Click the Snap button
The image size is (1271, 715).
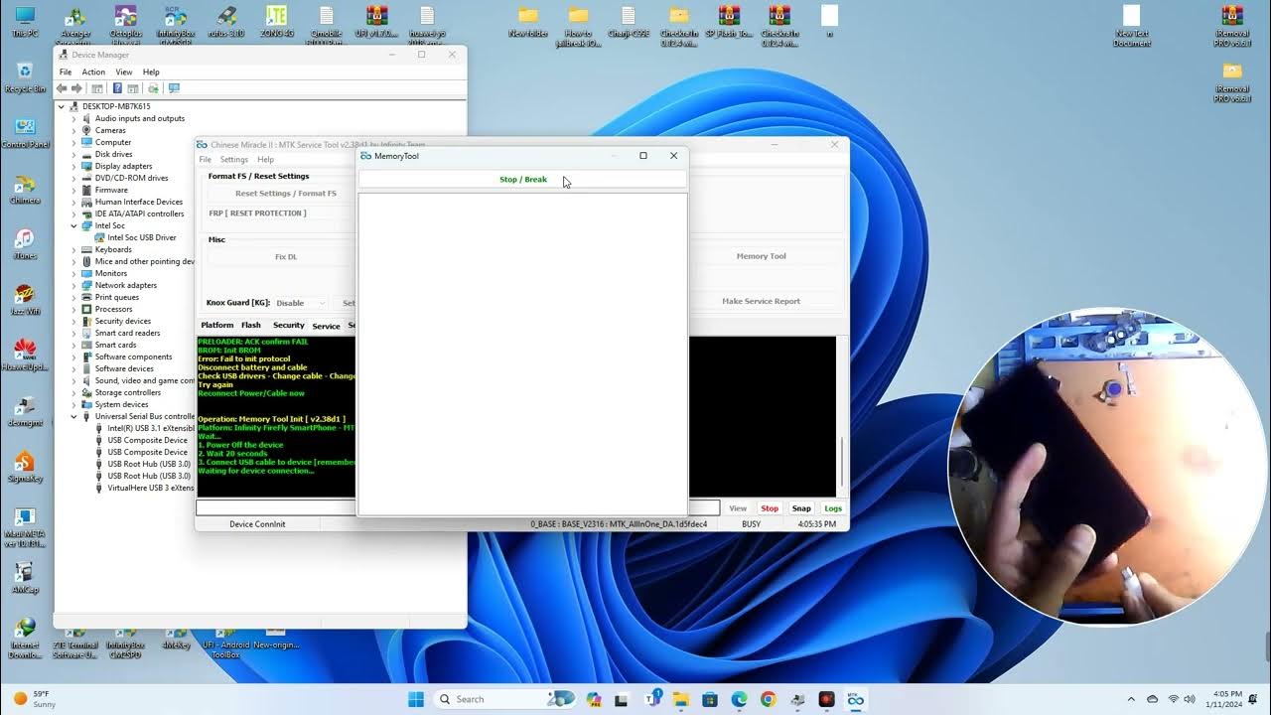click(801, 508)
